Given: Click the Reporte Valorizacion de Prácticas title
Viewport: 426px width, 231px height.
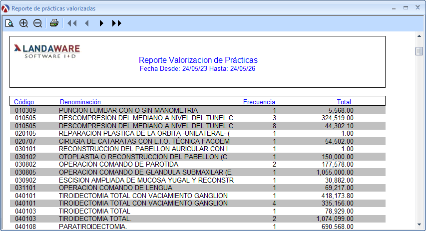Looking at the screenshot, I should click(198, 60).
